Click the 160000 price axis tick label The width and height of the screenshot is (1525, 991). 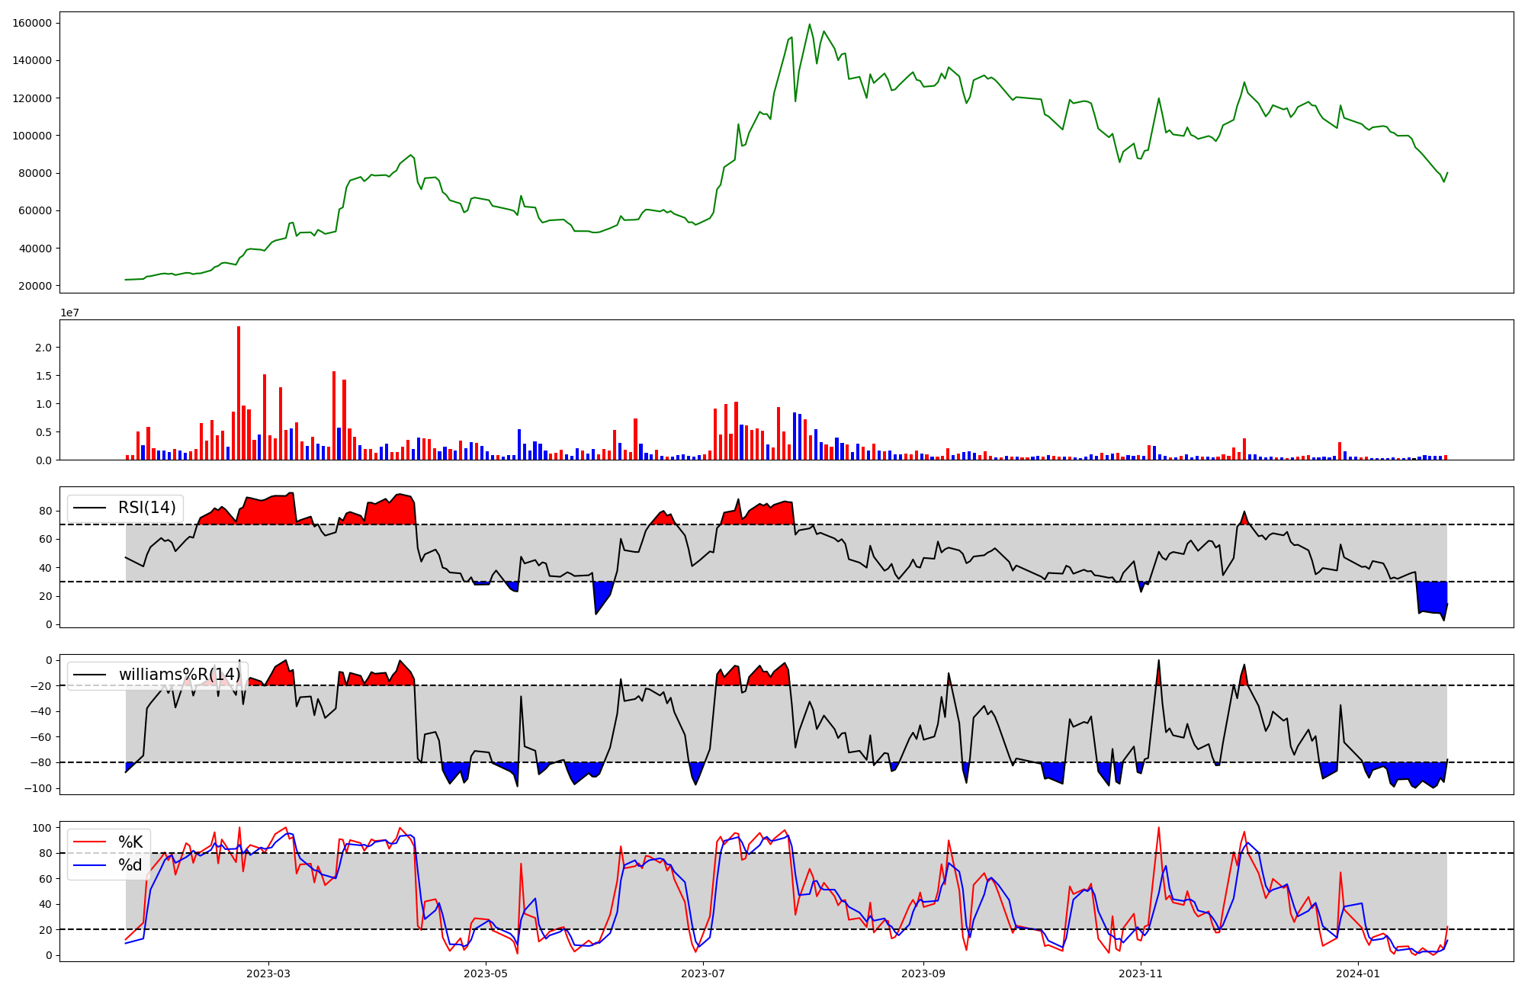coord(32,23)
